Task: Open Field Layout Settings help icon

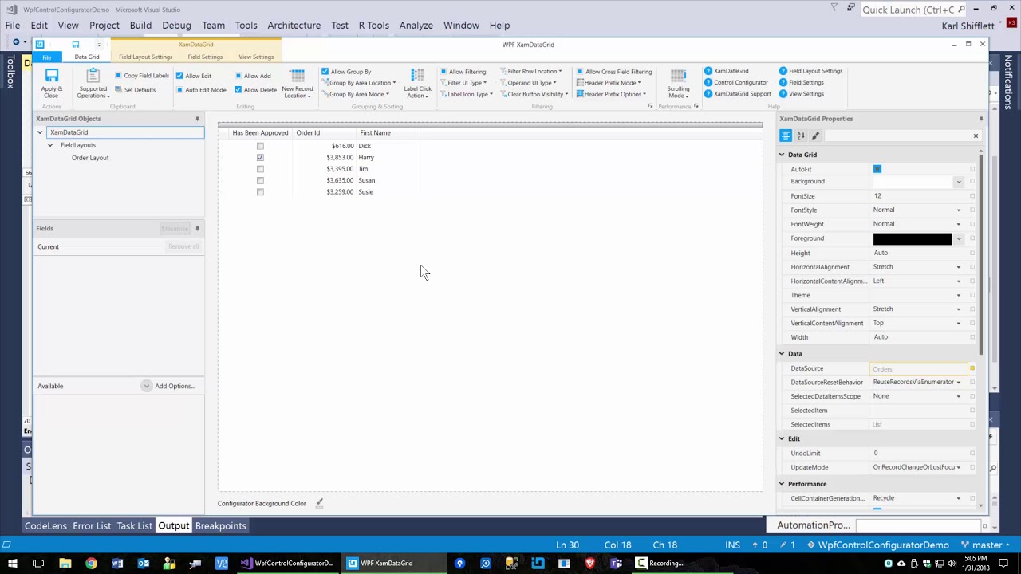Action: (783, 71)
